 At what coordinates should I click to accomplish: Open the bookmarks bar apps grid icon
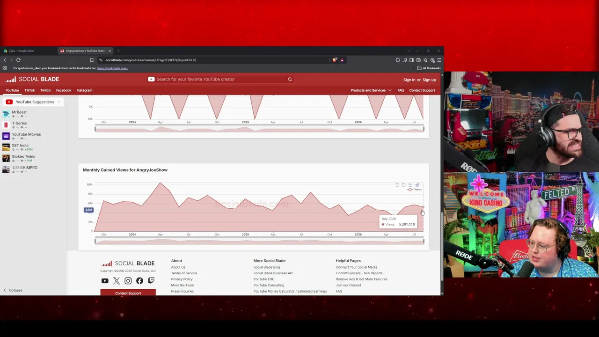(x=5, y=68)
